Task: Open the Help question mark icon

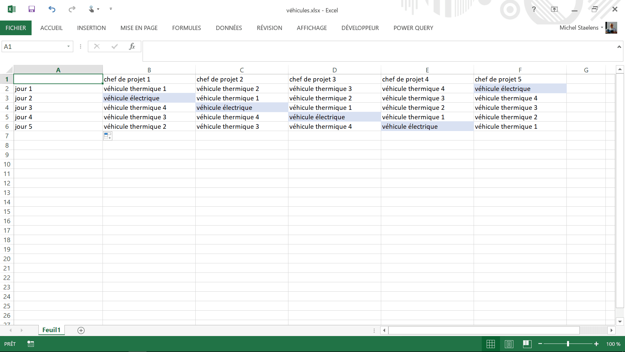Action: click(534, 9)
